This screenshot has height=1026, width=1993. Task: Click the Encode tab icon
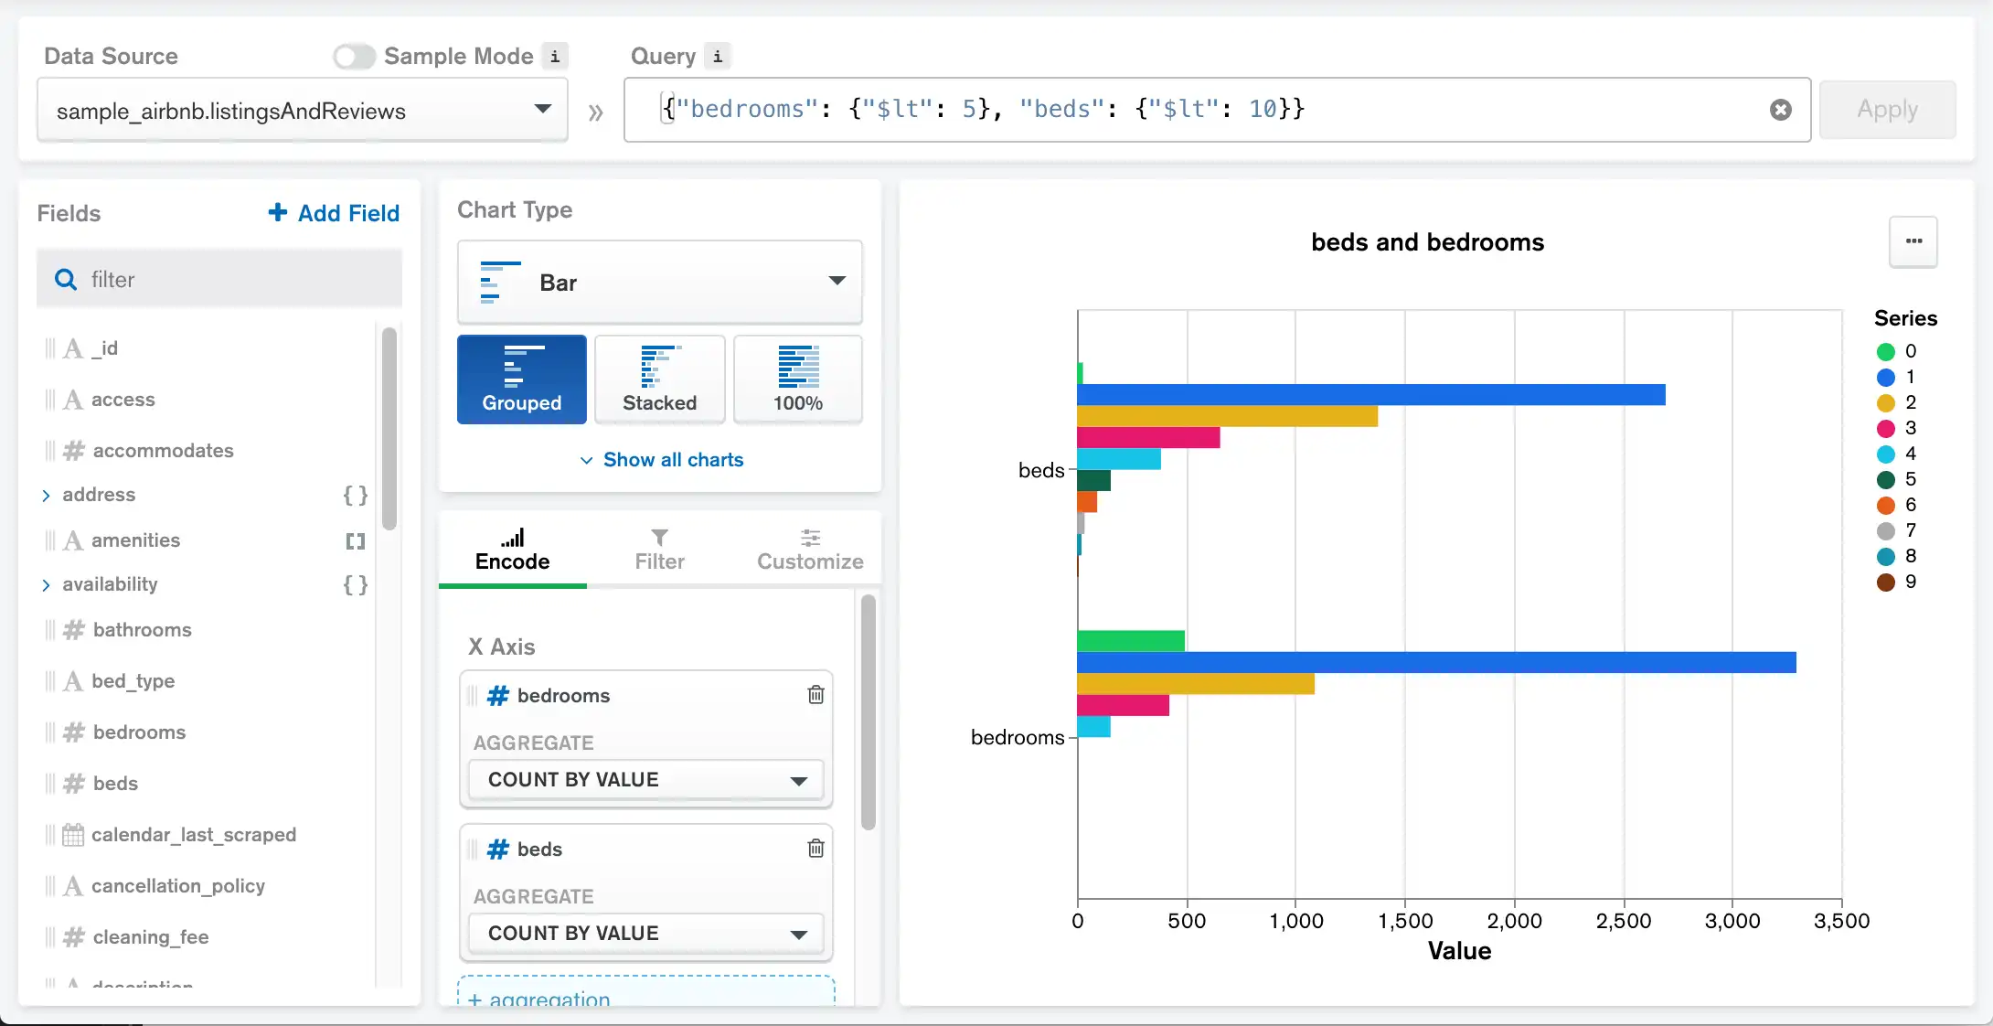coord(513,535)
